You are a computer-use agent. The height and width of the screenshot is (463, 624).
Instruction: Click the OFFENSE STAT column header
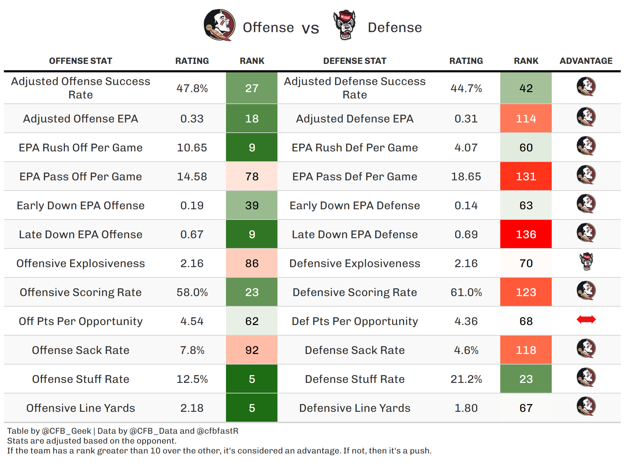tap(80, 61)
